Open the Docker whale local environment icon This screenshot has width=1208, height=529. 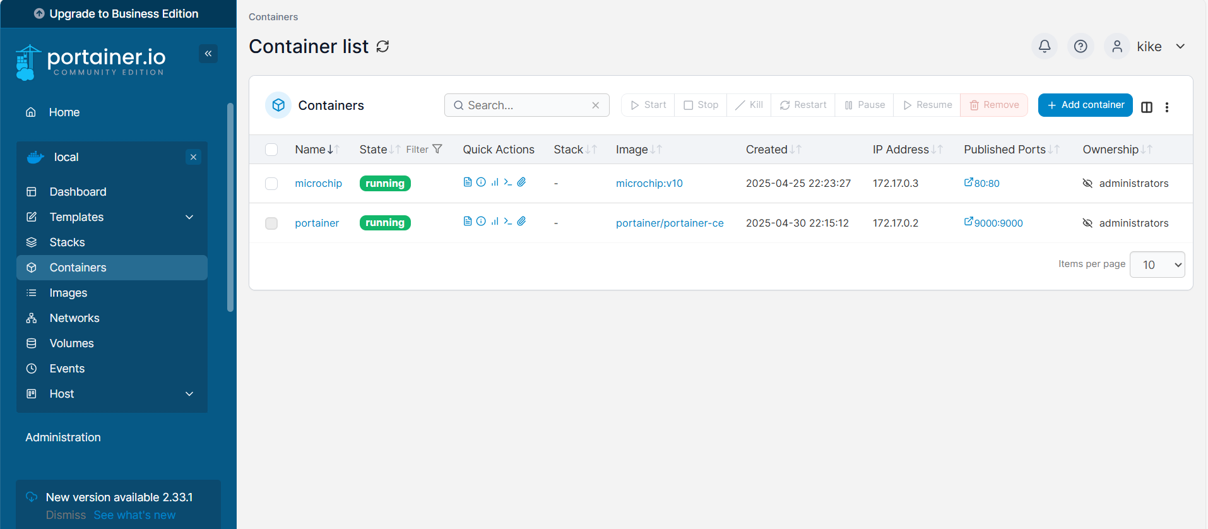35,157
